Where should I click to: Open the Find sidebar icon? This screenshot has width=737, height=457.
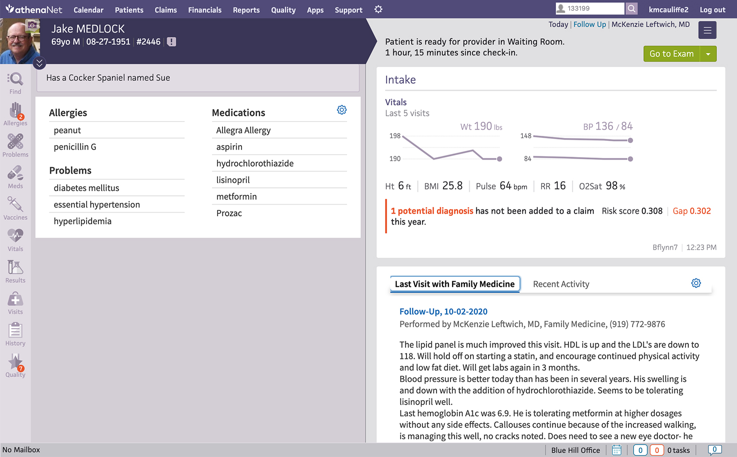pyautogui.click(x=15, y=83)
